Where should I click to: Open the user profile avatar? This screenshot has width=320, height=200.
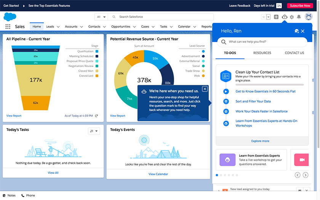[x=309, y=17]
